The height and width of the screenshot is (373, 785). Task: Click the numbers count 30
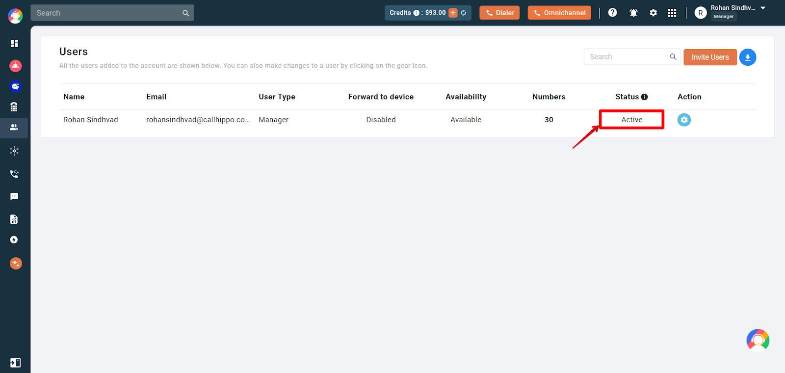(x=549, y=120)
